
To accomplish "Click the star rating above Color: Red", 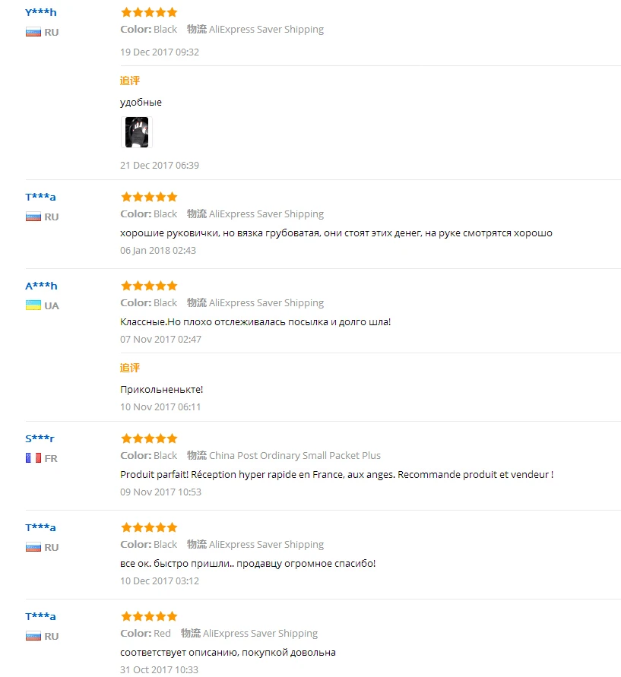I will [149, 616].
